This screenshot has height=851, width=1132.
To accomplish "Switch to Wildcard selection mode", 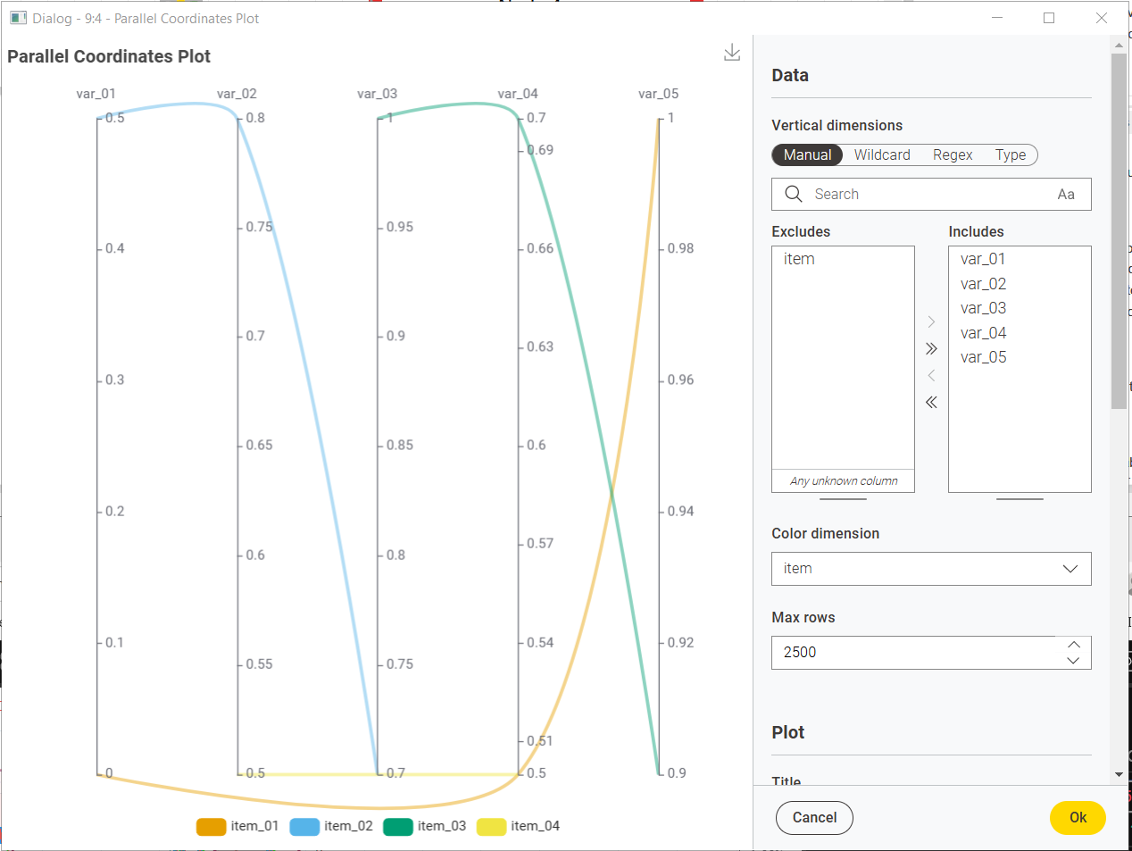I will pyautogui.click(x=881, y=155).
